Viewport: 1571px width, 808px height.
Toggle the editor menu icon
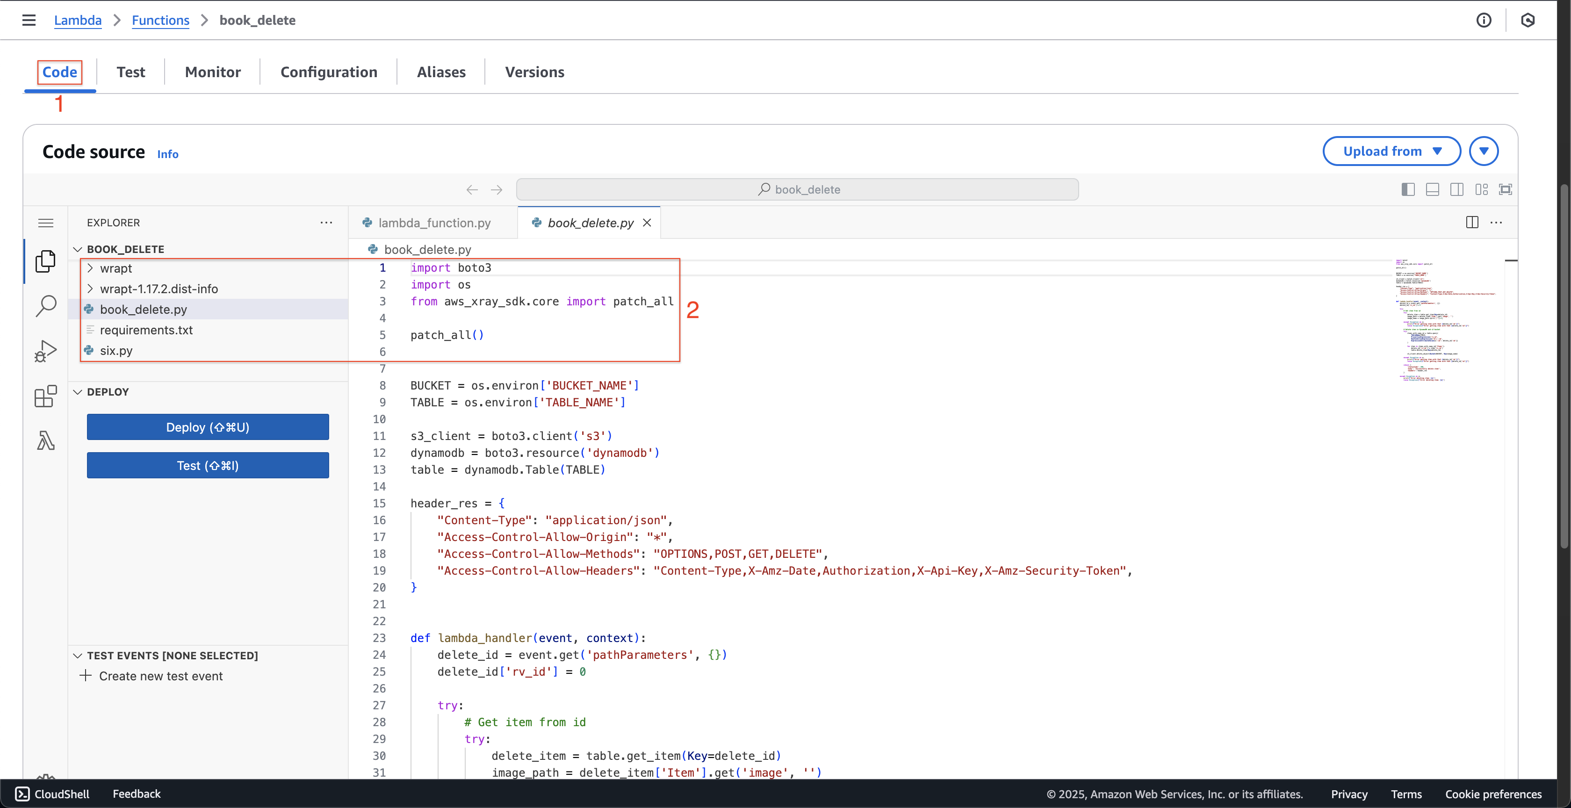pos(46,223)
